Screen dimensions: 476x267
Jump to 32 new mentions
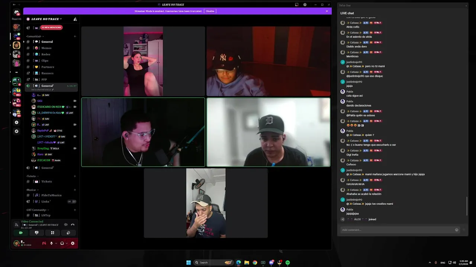pos(51,27)
